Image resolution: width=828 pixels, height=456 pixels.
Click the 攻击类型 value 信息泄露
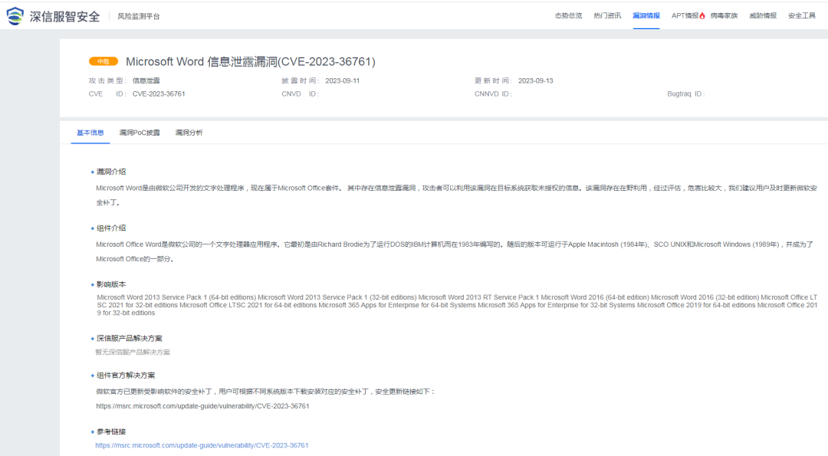tap(146, 80)
